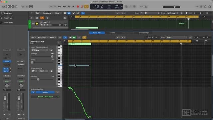213x120 pixels.
Task: Click the Capture Recording button
Action: coord(82,7)
